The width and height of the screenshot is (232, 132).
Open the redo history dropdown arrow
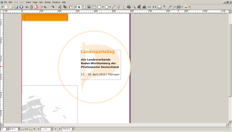(x=56, y=7)
